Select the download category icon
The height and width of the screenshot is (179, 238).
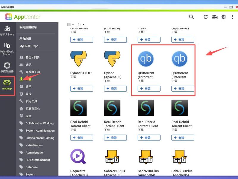click(21, 79)
